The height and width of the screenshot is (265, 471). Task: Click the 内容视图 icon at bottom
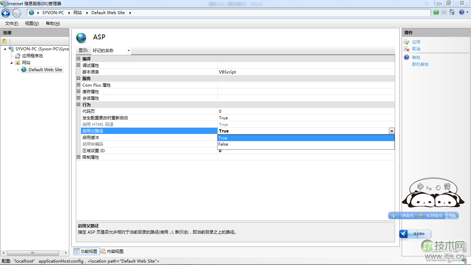pyautogui.click(x=103, y=252)
